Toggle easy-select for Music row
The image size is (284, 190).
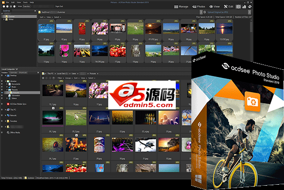tap(2, 87)
